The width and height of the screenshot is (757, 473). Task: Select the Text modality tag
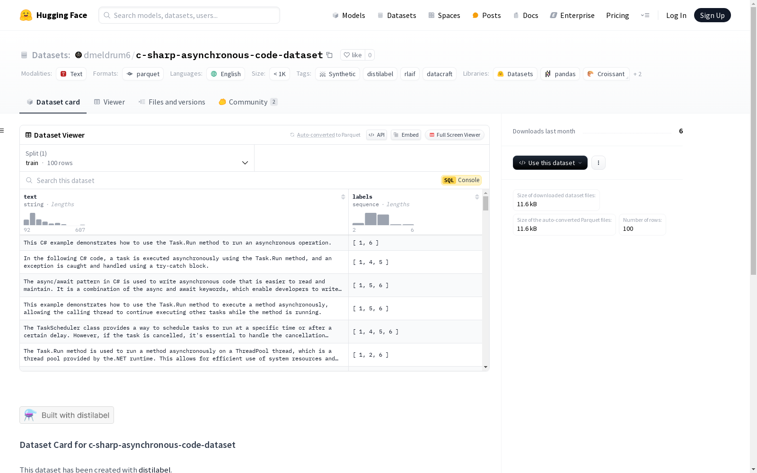click(x=71, y=74)
